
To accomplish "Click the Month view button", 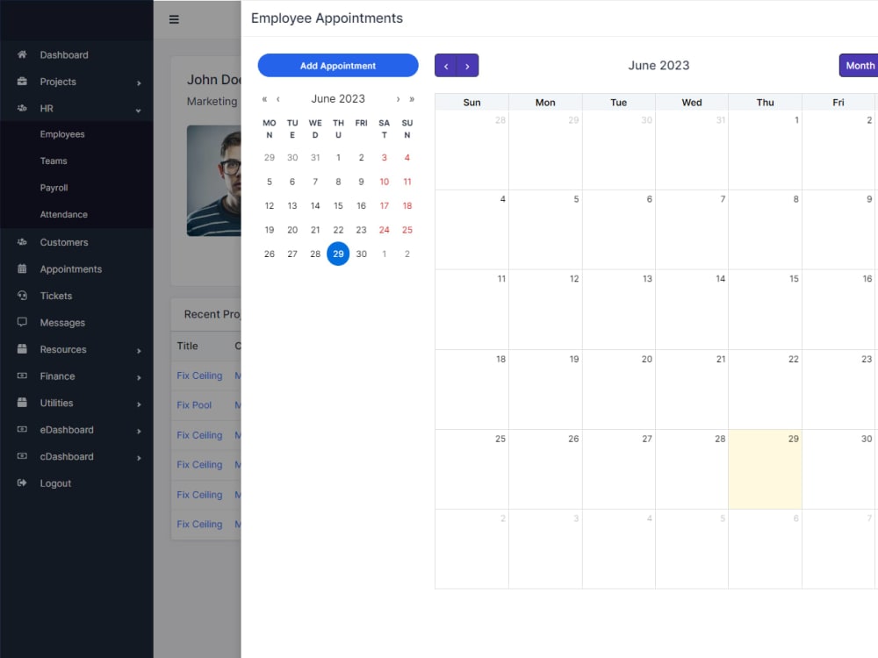I will pos(859,65).
